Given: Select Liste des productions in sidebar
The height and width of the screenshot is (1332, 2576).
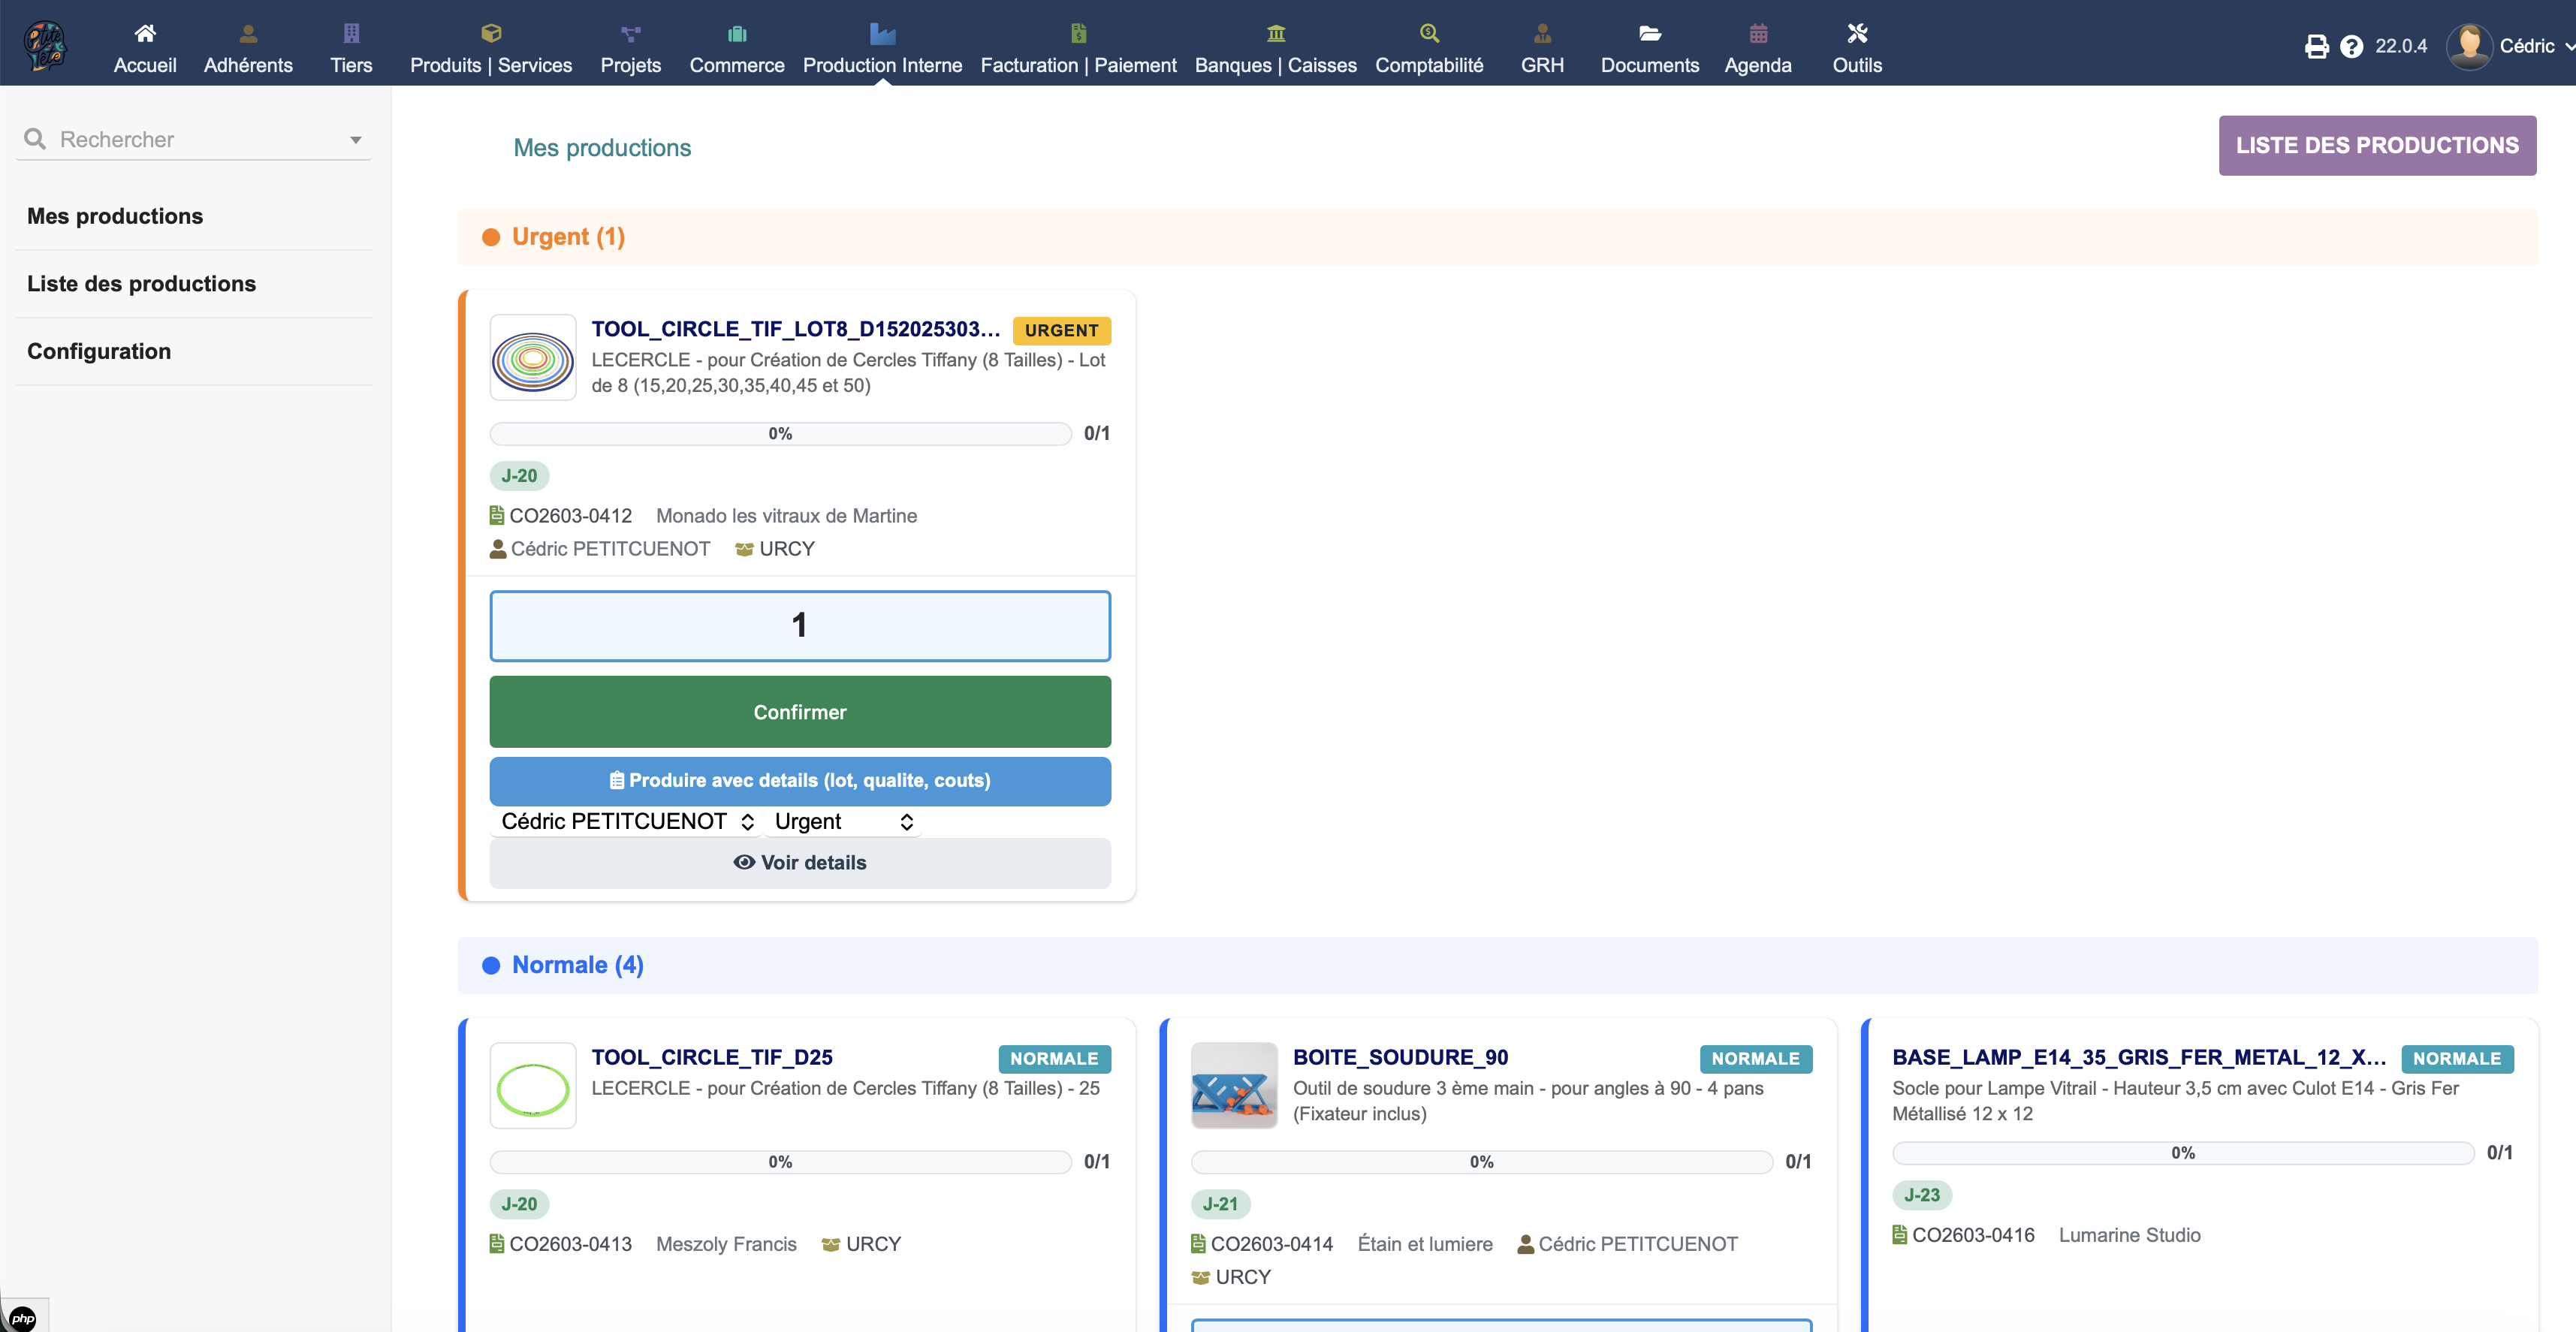Looking at the screenshot, I should pyautogui.click(x=141, y=284).
